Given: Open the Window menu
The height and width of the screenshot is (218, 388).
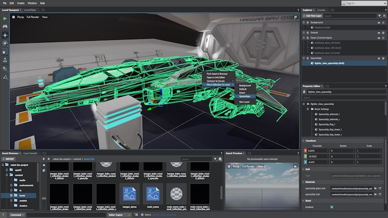Looking at the screenshot, I should click(32, 3).
